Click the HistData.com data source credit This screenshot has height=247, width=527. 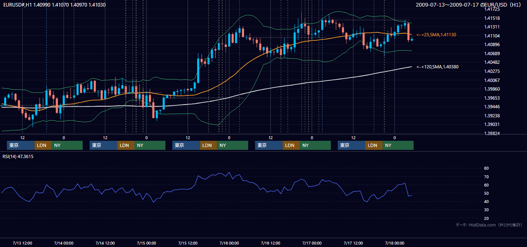point(489,225)
